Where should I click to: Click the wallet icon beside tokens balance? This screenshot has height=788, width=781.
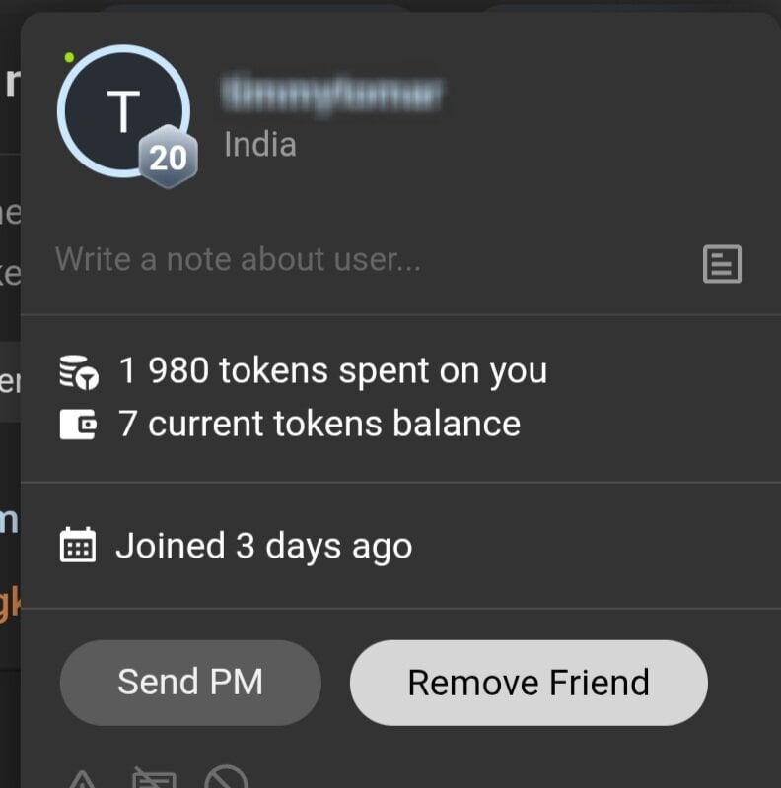[x=78, y=425]
